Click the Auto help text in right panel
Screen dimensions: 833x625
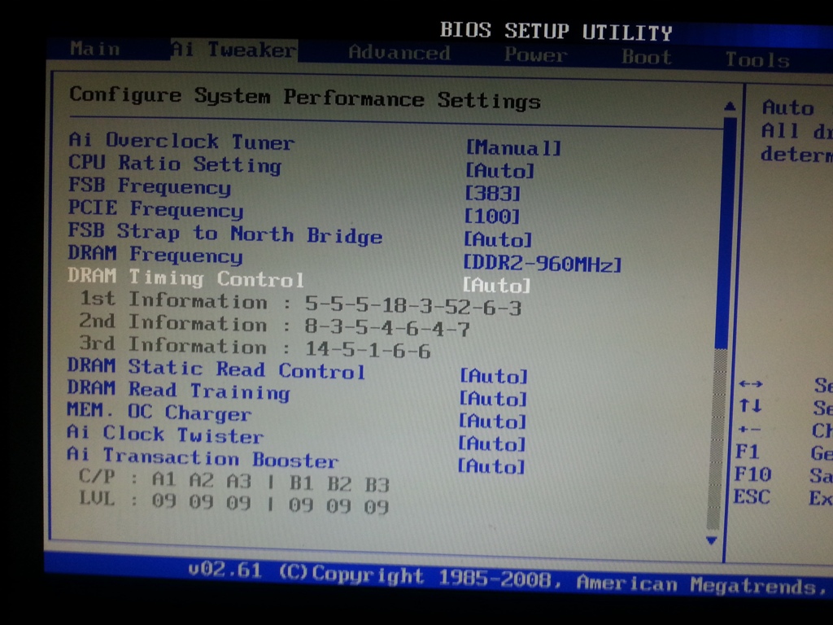[787, 108]
